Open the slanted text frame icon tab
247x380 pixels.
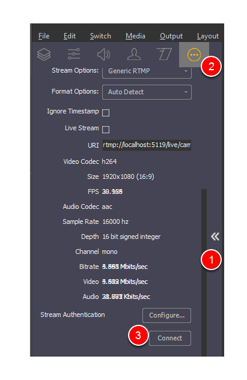tap(164, 54)
